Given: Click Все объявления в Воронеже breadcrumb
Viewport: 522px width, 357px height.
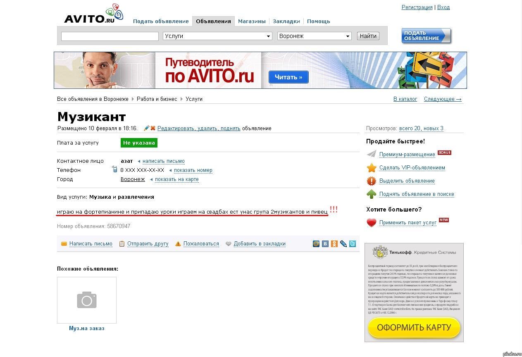Looking at the screenshot, I should (x=93, y=99).
